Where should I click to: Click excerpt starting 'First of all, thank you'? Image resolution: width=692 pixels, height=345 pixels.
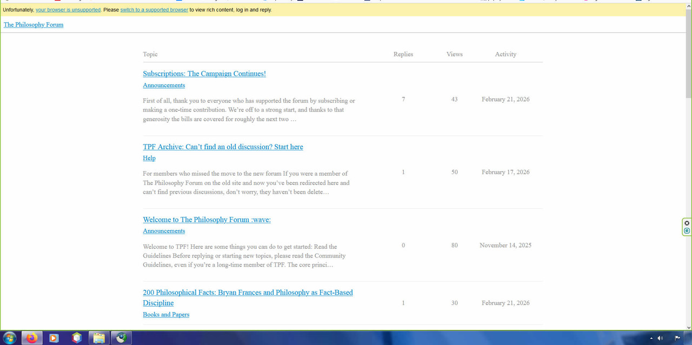click(249, 110)
